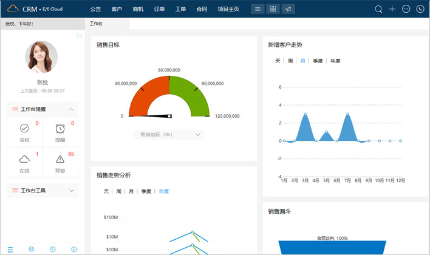Open the 审核 approval checkmark tile
This screenshot has height=255, width=430.
tap(24, 132)
